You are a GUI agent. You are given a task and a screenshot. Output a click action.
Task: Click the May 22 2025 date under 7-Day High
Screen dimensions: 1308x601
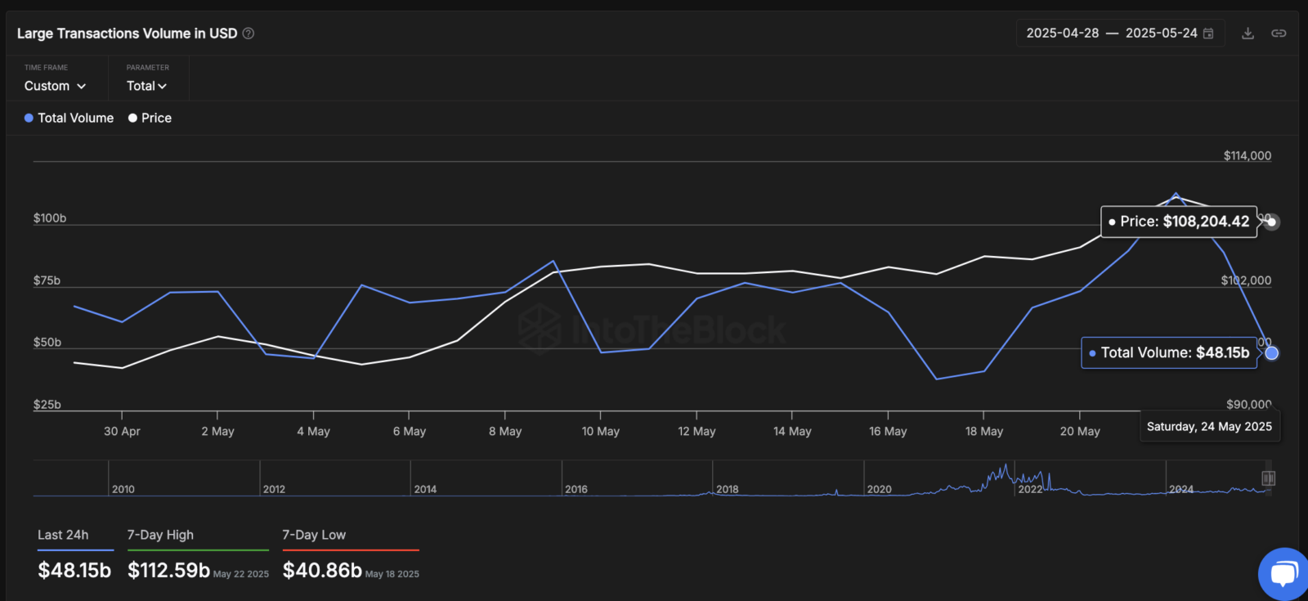(x=241, y=574)
